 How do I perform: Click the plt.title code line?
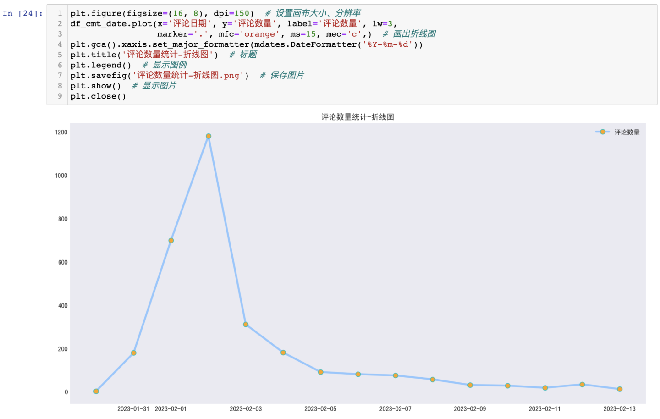coord(164,55)
